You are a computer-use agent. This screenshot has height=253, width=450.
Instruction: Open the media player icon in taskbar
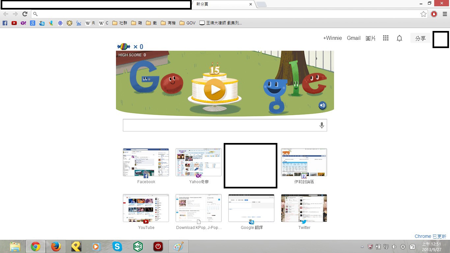click(x=97, y=246)
